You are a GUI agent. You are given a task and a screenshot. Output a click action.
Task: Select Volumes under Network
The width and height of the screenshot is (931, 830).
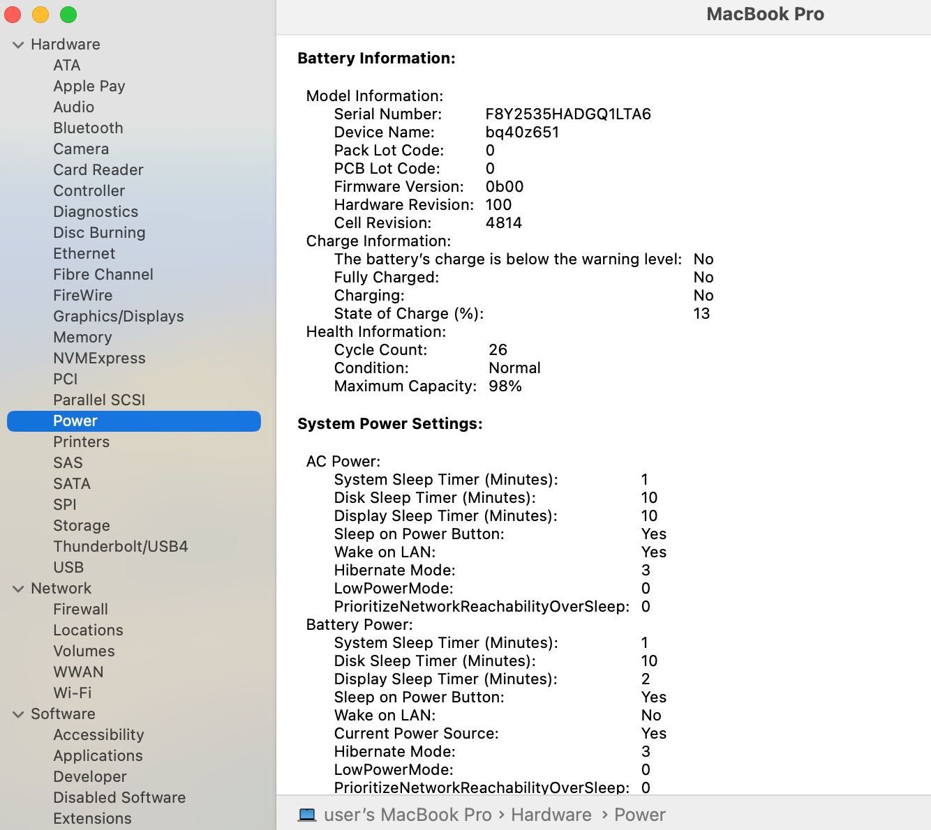click(84, 651)
